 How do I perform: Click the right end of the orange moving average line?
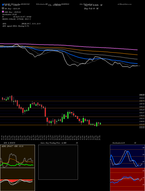[x=137, y=55]
